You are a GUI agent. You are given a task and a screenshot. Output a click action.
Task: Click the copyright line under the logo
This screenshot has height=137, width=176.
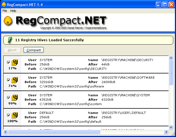point(73,28)
